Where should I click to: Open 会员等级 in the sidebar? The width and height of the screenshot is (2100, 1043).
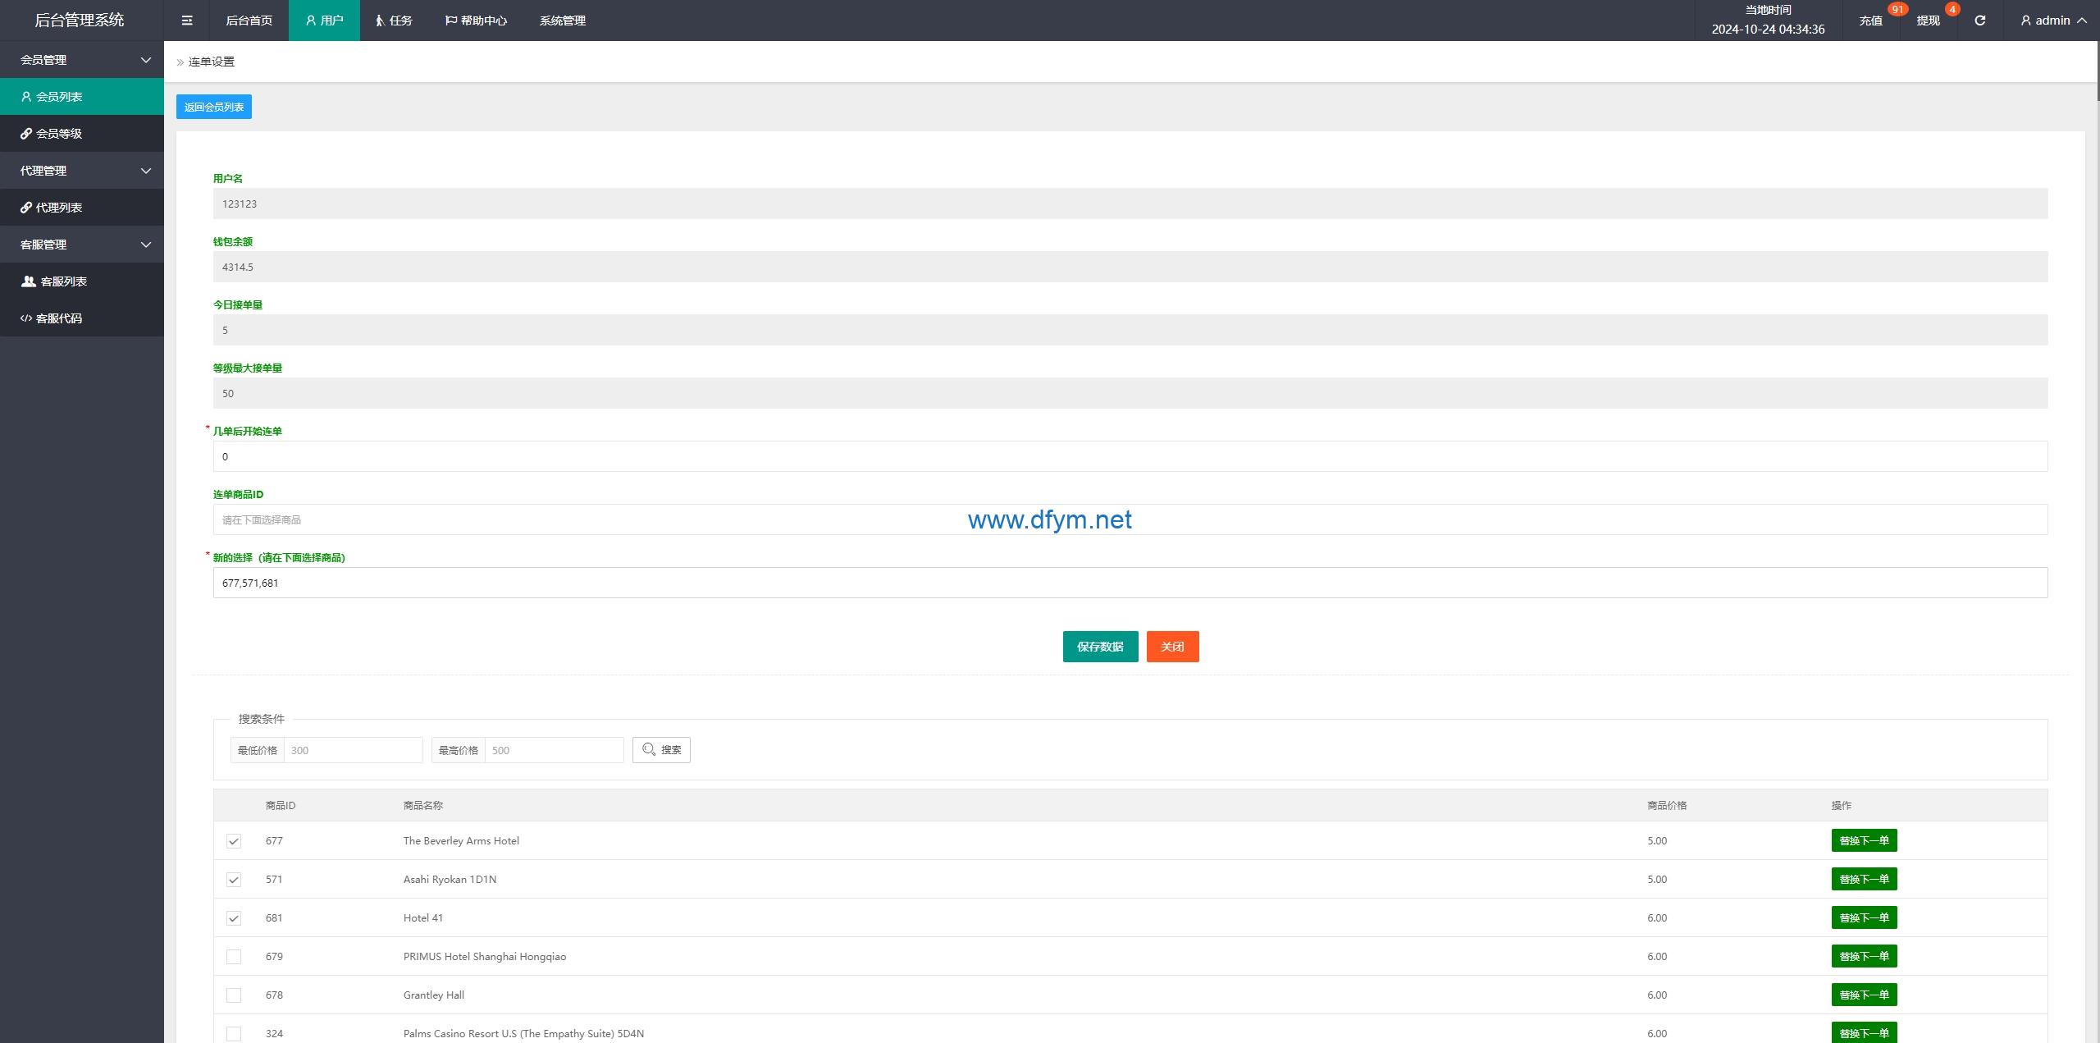(82, 134)
